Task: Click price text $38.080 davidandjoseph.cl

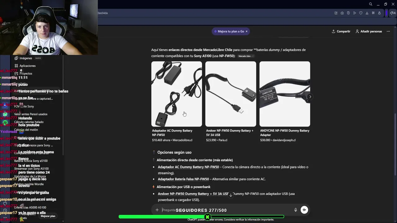Action: [278, 140]
